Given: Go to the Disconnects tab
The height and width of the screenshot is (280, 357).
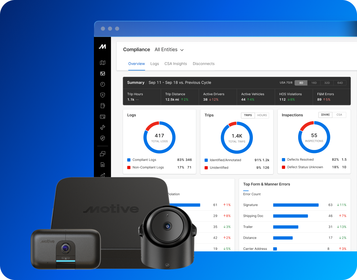Looking at the screenshot, I should pyautogui.click(x=203, y=64).
